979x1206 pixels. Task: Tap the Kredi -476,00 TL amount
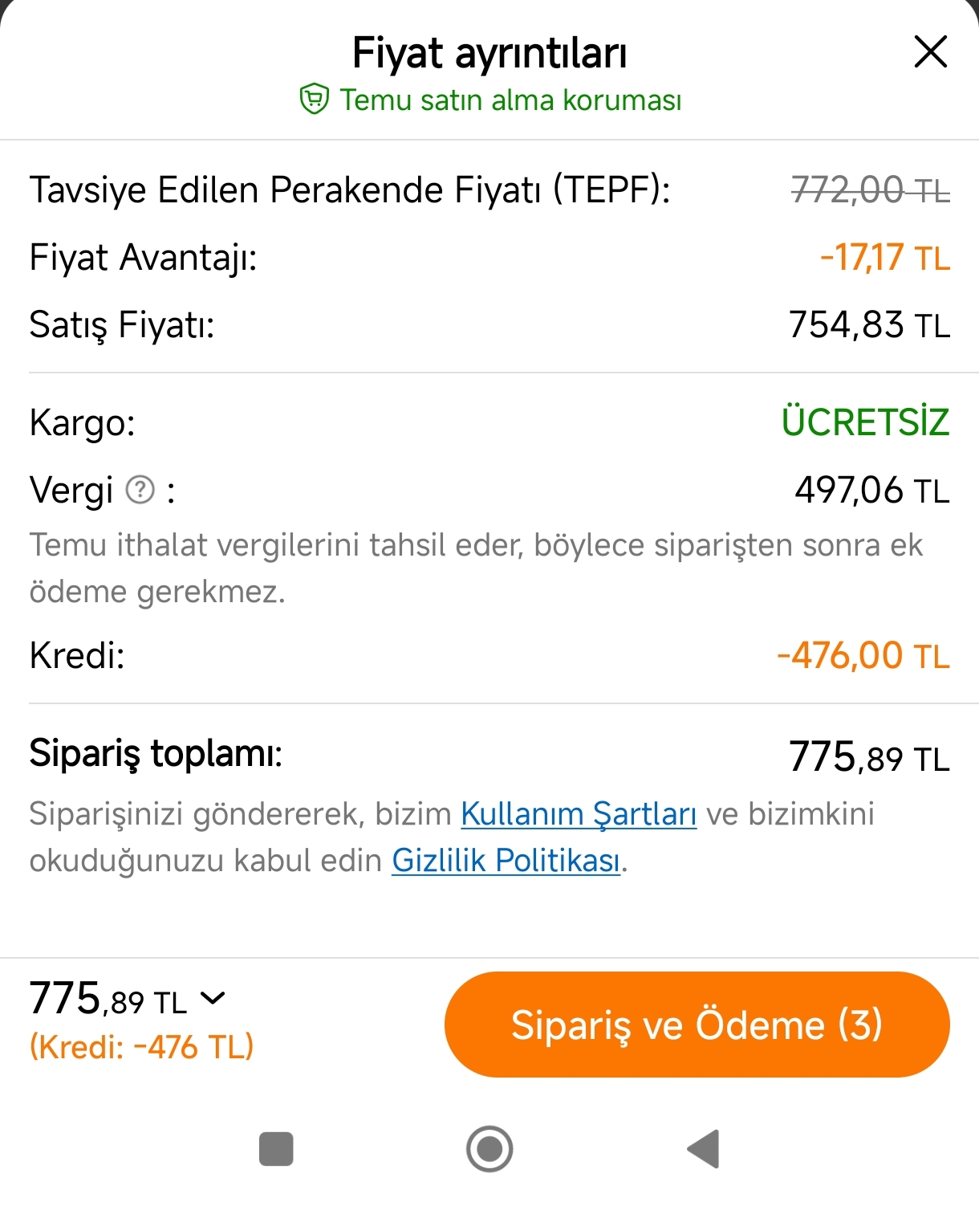tap(863, 655)
